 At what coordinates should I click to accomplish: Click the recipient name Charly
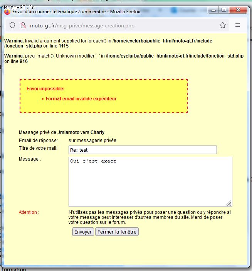click(97, 132)
